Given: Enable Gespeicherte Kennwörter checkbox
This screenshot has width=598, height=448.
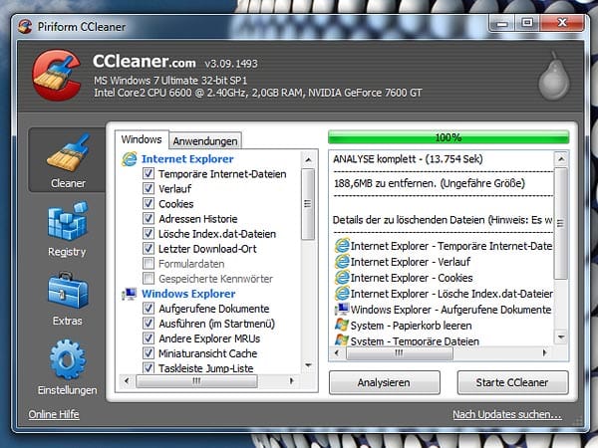Looking at the screenshot, I should [149, 279].
